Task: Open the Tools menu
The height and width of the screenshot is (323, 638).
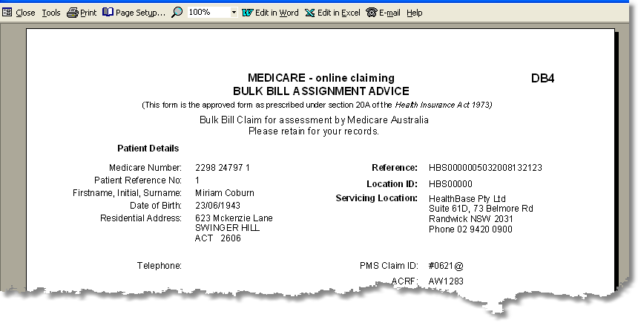Action: click(51, 13)
